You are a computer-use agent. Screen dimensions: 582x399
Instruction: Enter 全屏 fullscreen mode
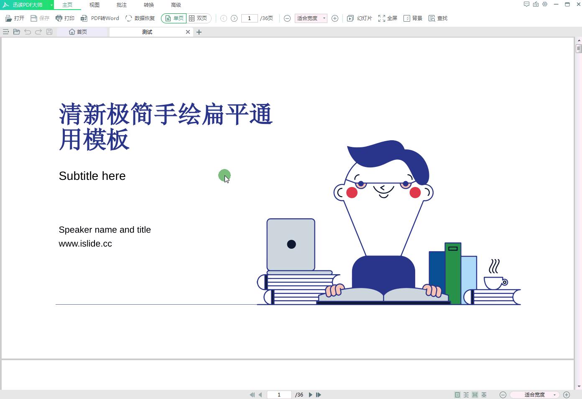387,18
